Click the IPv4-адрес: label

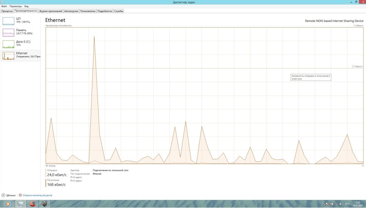(76, 177)
